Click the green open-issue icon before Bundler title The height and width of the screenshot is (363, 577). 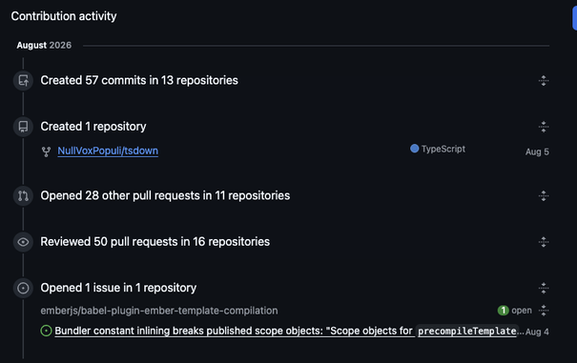pos(46,331)
